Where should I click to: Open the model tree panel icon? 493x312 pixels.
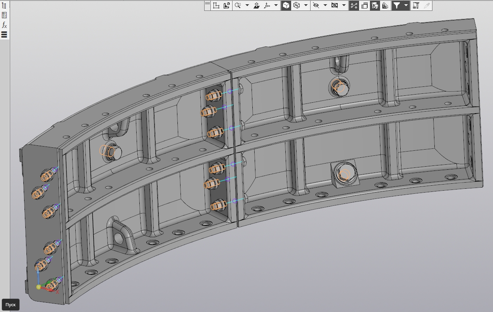click(4, 5)
